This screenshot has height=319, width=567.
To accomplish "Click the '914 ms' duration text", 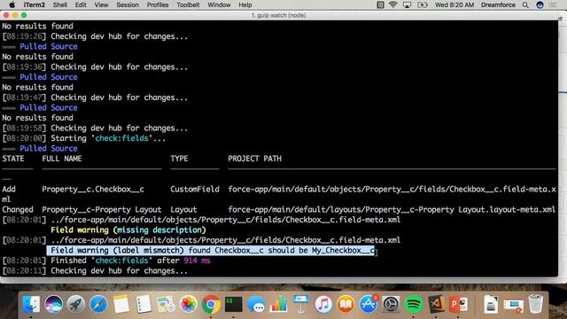I will [197, 261].
